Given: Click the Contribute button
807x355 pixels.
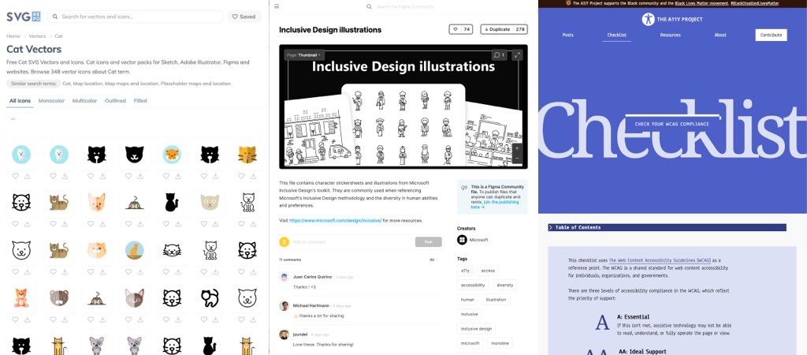Looking at the screenshot, I should (770, 35).
